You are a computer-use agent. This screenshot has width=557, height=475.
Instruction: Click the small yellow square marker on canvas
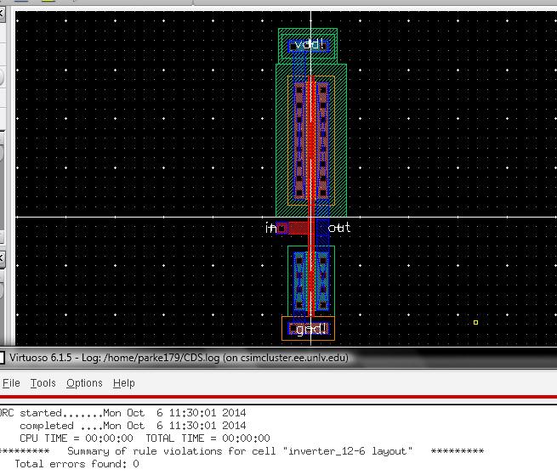(x=475, y=322)
